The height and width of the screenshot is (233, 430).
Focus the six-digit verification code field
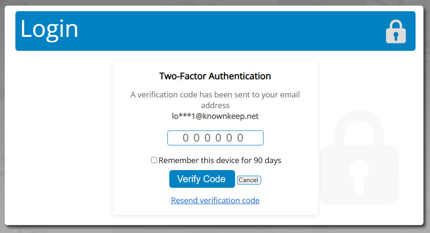click(215, 138)
